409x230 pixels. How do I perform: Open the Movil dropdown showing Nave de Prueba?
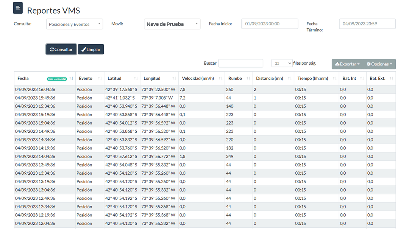click(172, 24)
